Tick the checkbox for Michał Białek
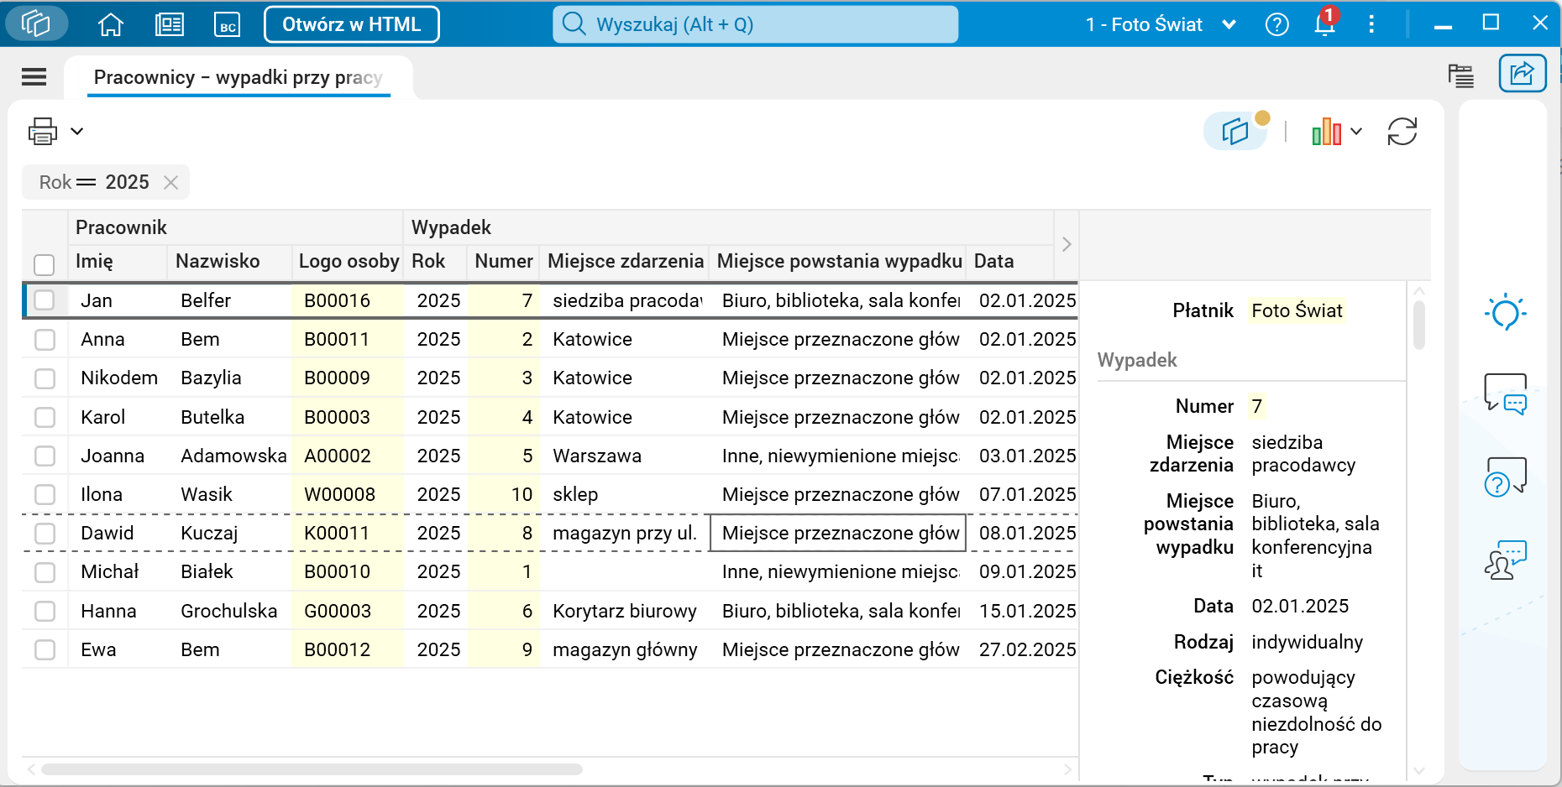The image size is (1562, 787). (x=45, y=572)
